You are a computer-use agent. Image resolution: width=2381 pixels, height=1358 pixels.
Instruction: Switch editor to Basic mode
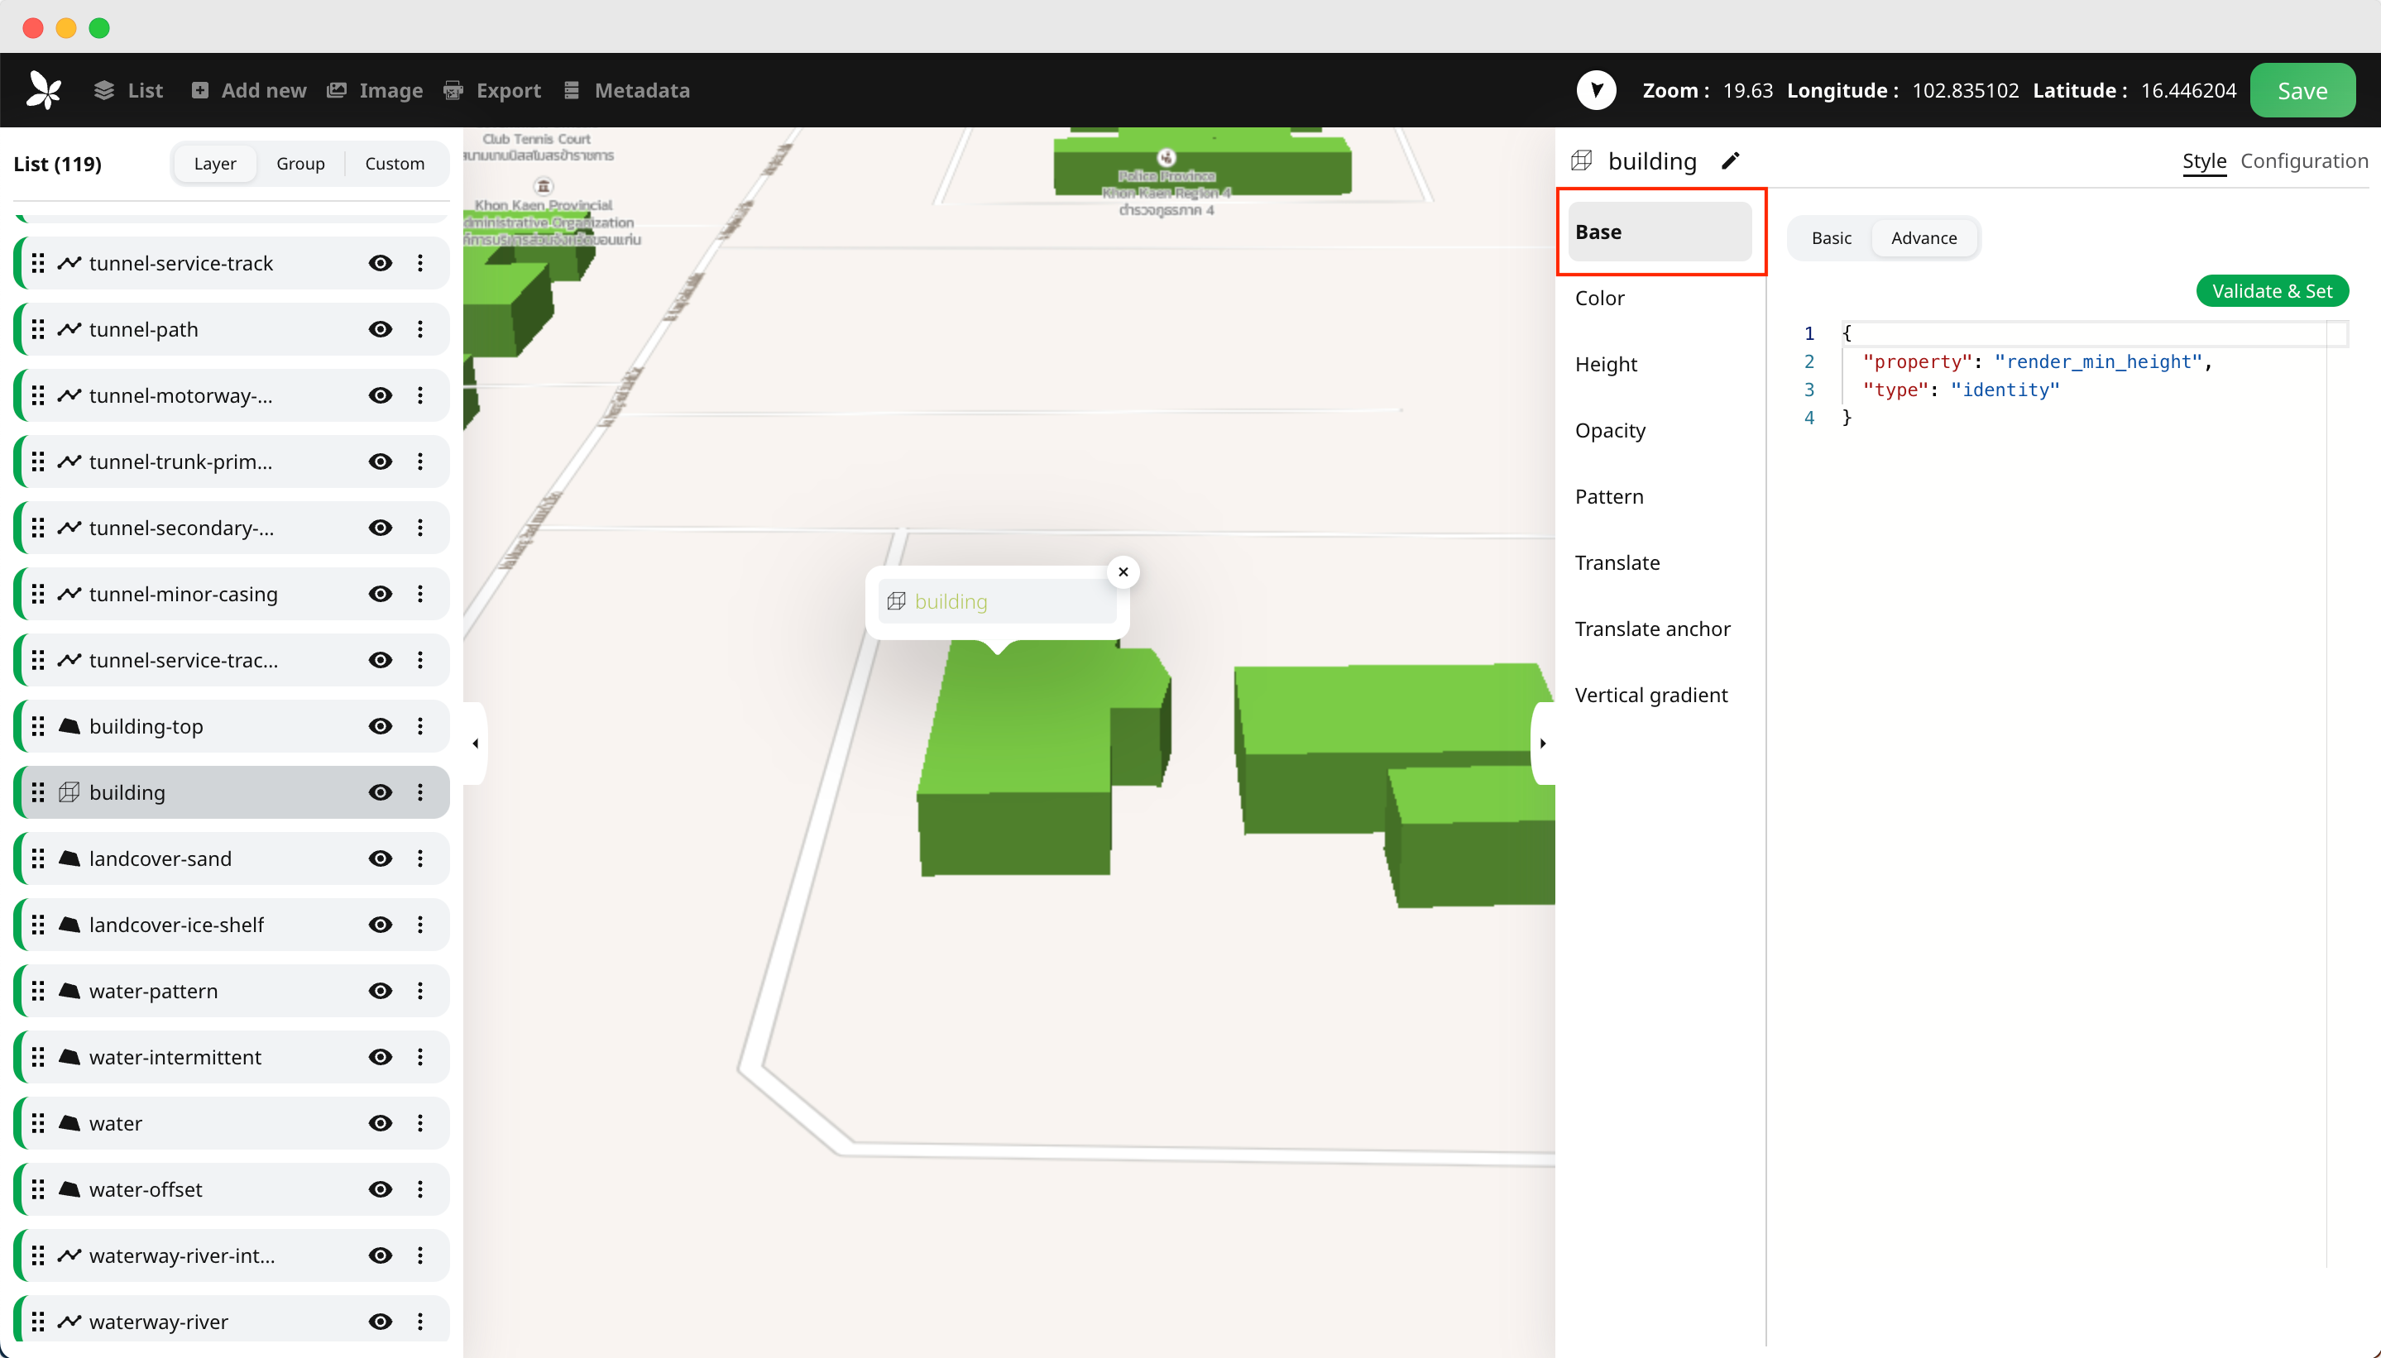1831,239
